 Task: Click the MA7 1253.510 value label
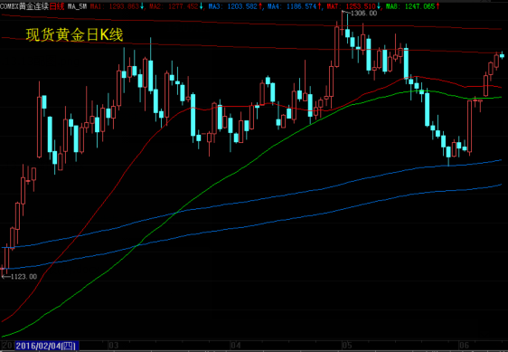coord(352,6)
